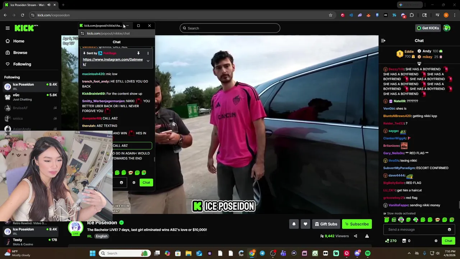Open emoji picker in main chat input
This screenshot has width=460, height=259.
coord(449,230)
